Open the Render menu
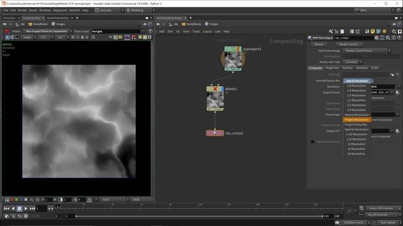403x226 pixels. (x=22, y=10)
